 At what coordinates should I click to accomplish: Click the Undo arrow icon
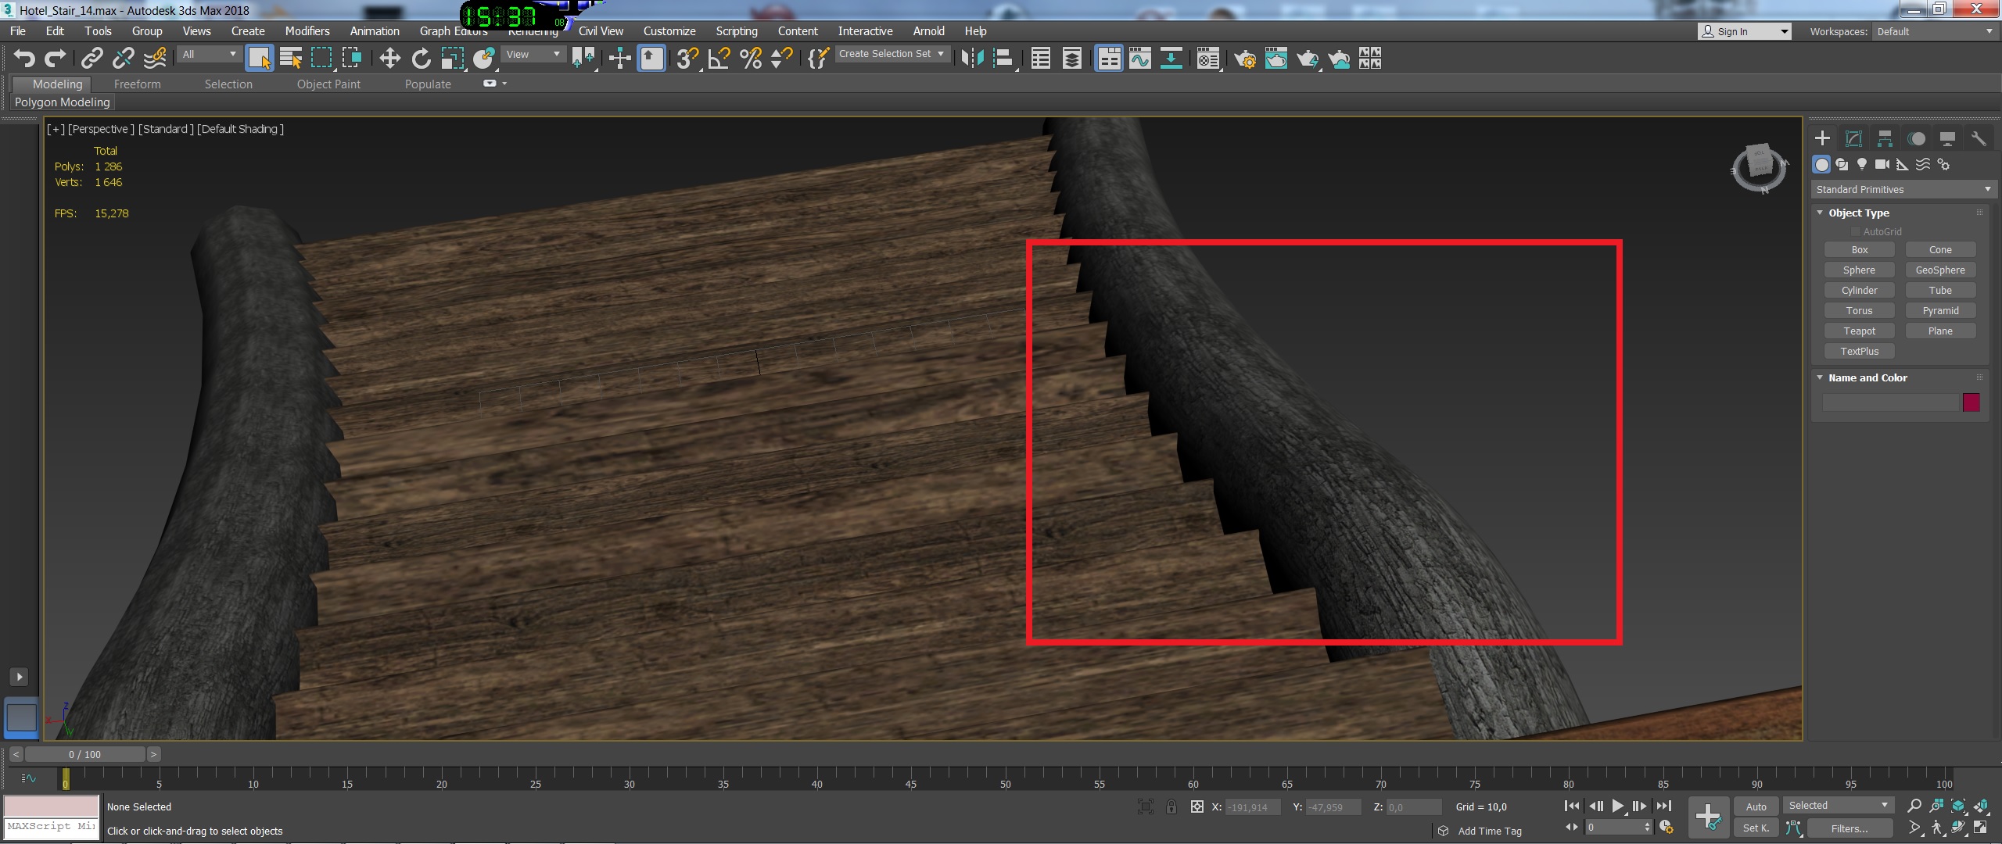click(24, 59)
